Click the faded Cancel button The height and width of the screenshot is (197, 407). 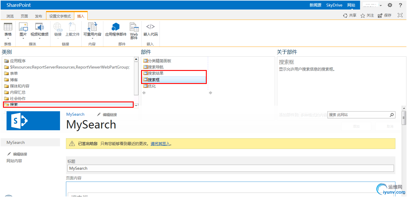point(390,126)
